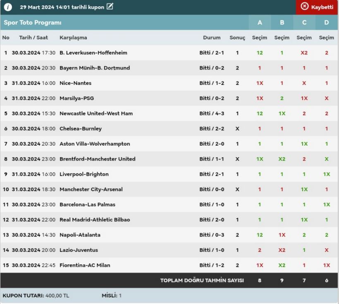The height and width of the screenshot is (304, 339).
Task: Click the B. Leverkusen-Hoffenheim match row
Action: click(93, 53)
